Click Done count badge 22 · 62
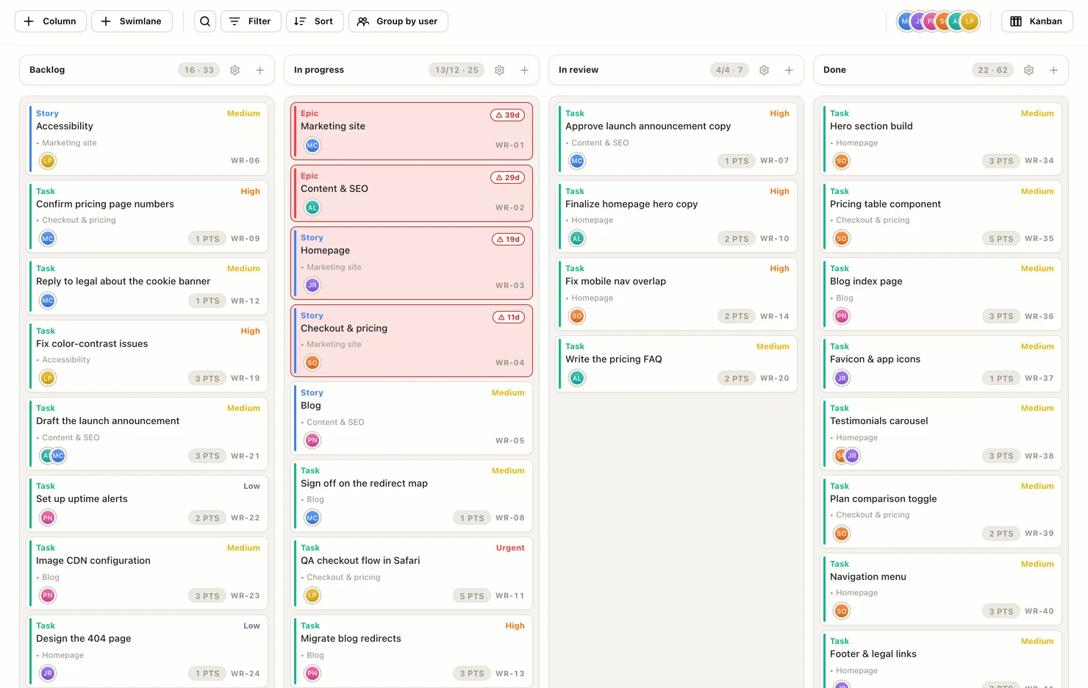Screen dimensions: 1088x688 pos(992,70)
